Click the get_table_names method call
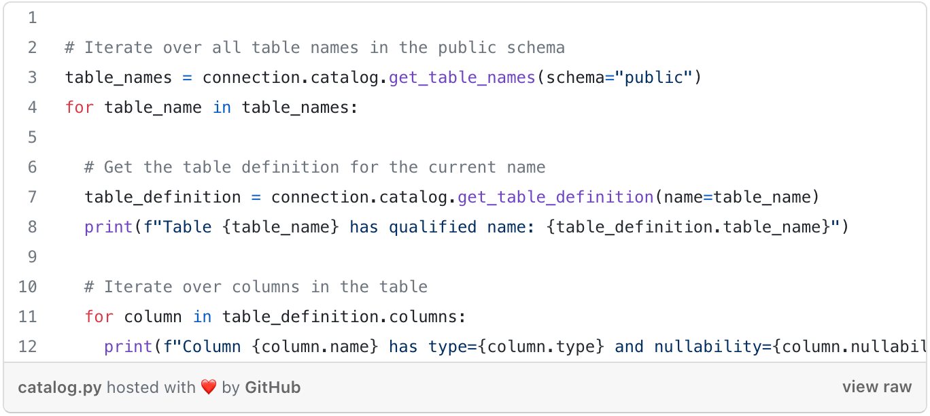Image resolution: width=930 pixels, height=416 pixels. click(x=462, y=77)
